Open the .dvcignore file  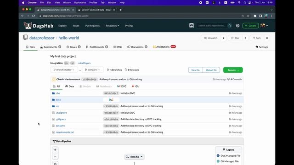(x=61, y=113)
